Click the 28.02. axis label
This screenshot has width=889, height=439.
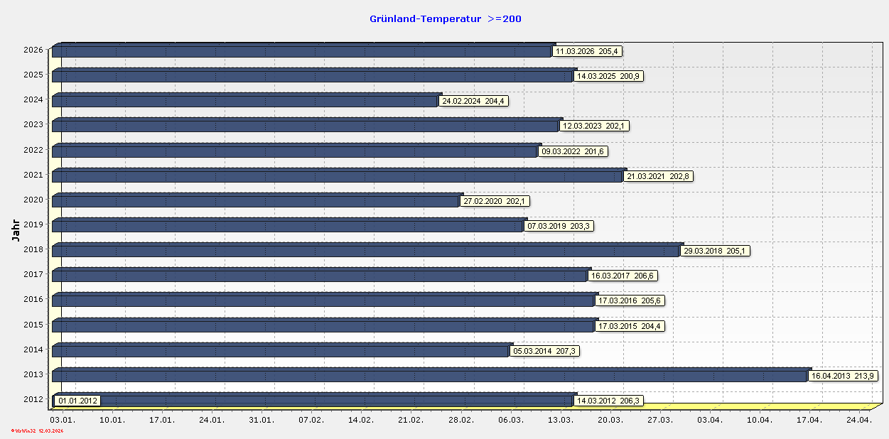(x=460, y=420)
